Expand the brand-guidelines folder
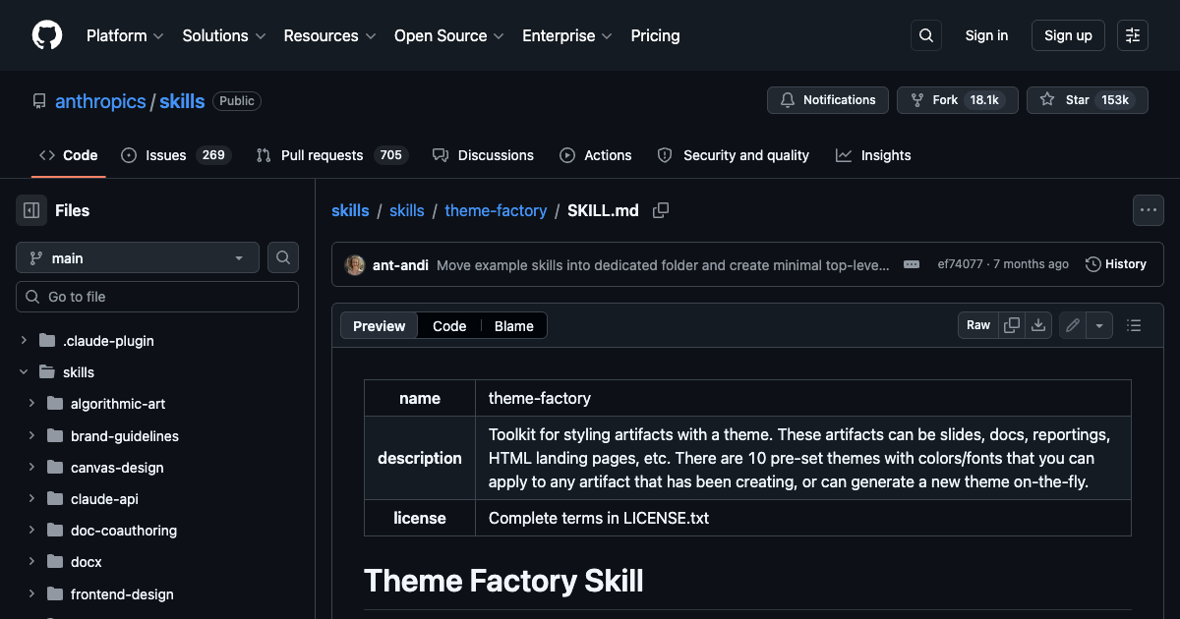Screen dimensions: 1180x619 click(31, 435)
